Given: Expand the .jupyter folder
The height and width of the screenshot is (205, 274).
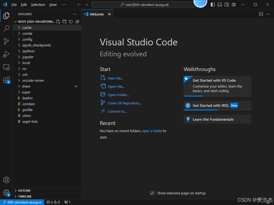Looking at the screenshot, I should pyautogui.click(x=47, y=57).
